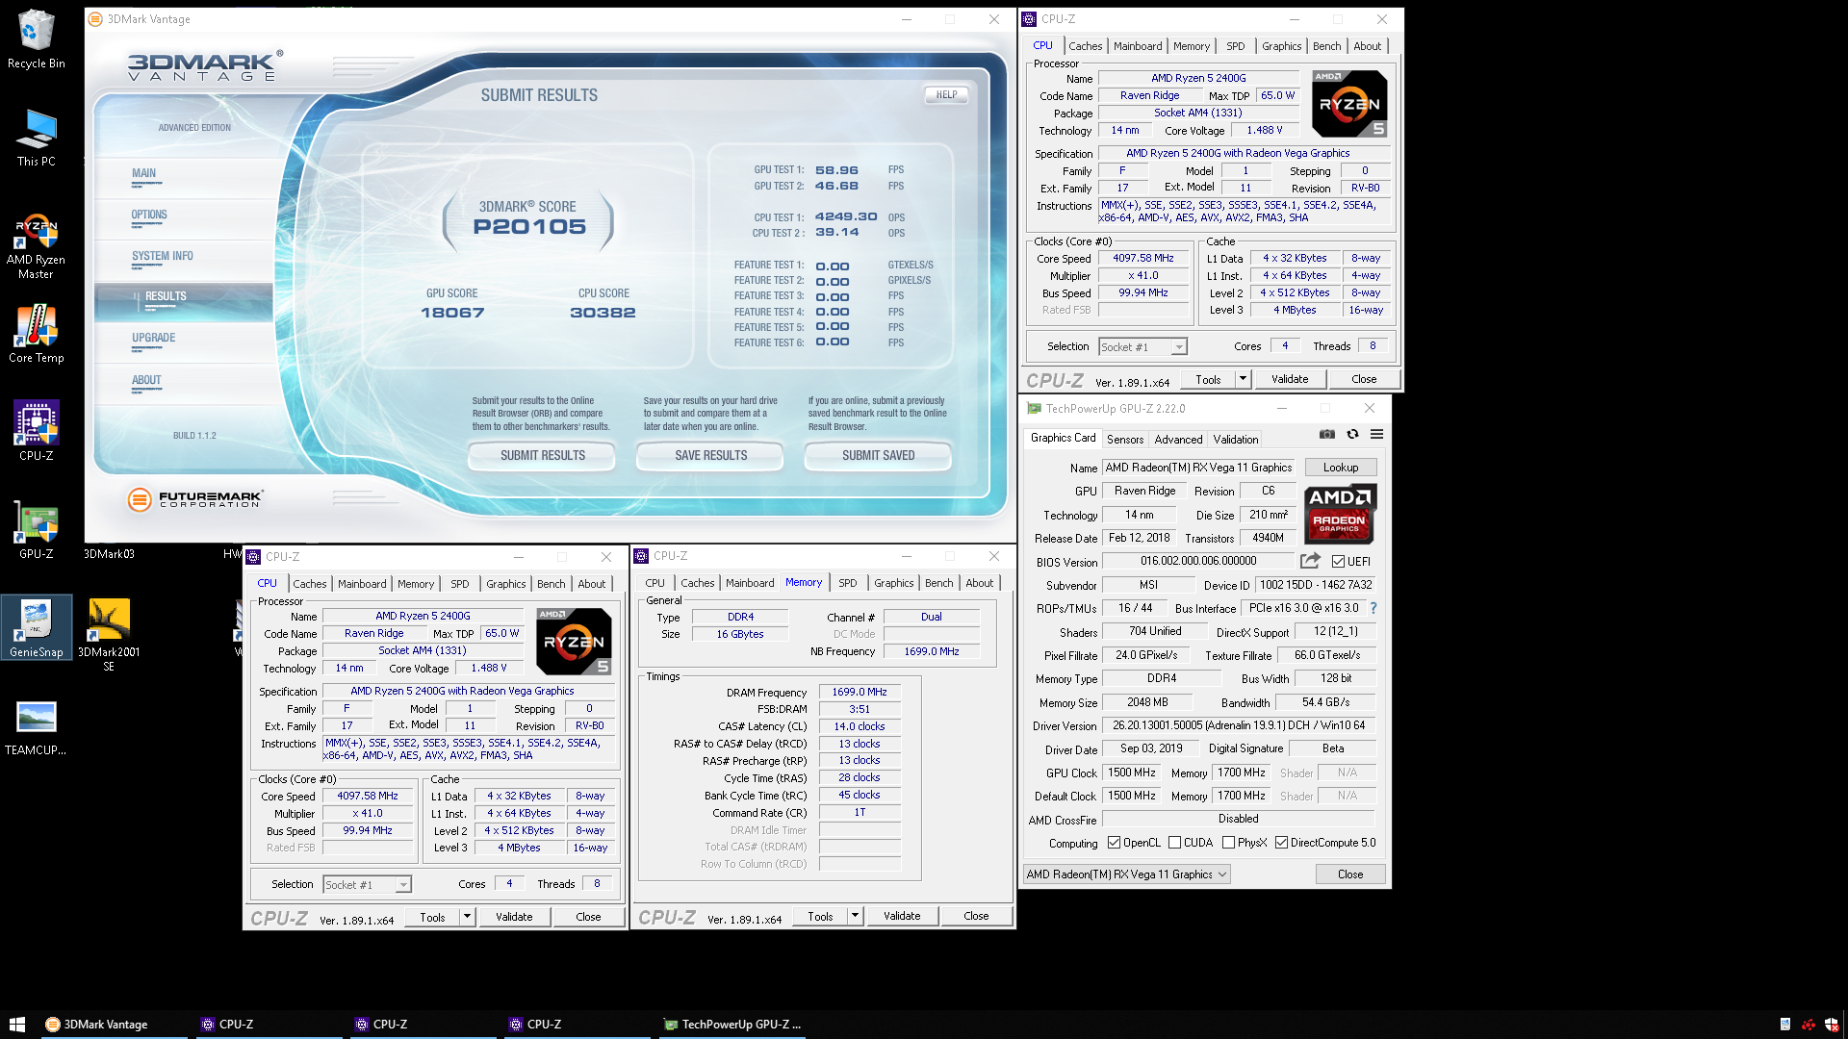1848x1039 pixels.
Task: Launch CPU-Z desktop shortcut
Action: pyautogui.click(x=36, y=431)
